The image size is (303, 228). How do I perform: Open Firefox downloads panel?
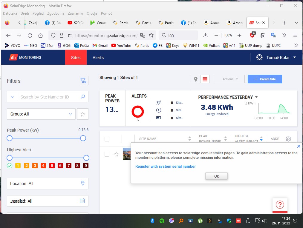coord(205,35)
